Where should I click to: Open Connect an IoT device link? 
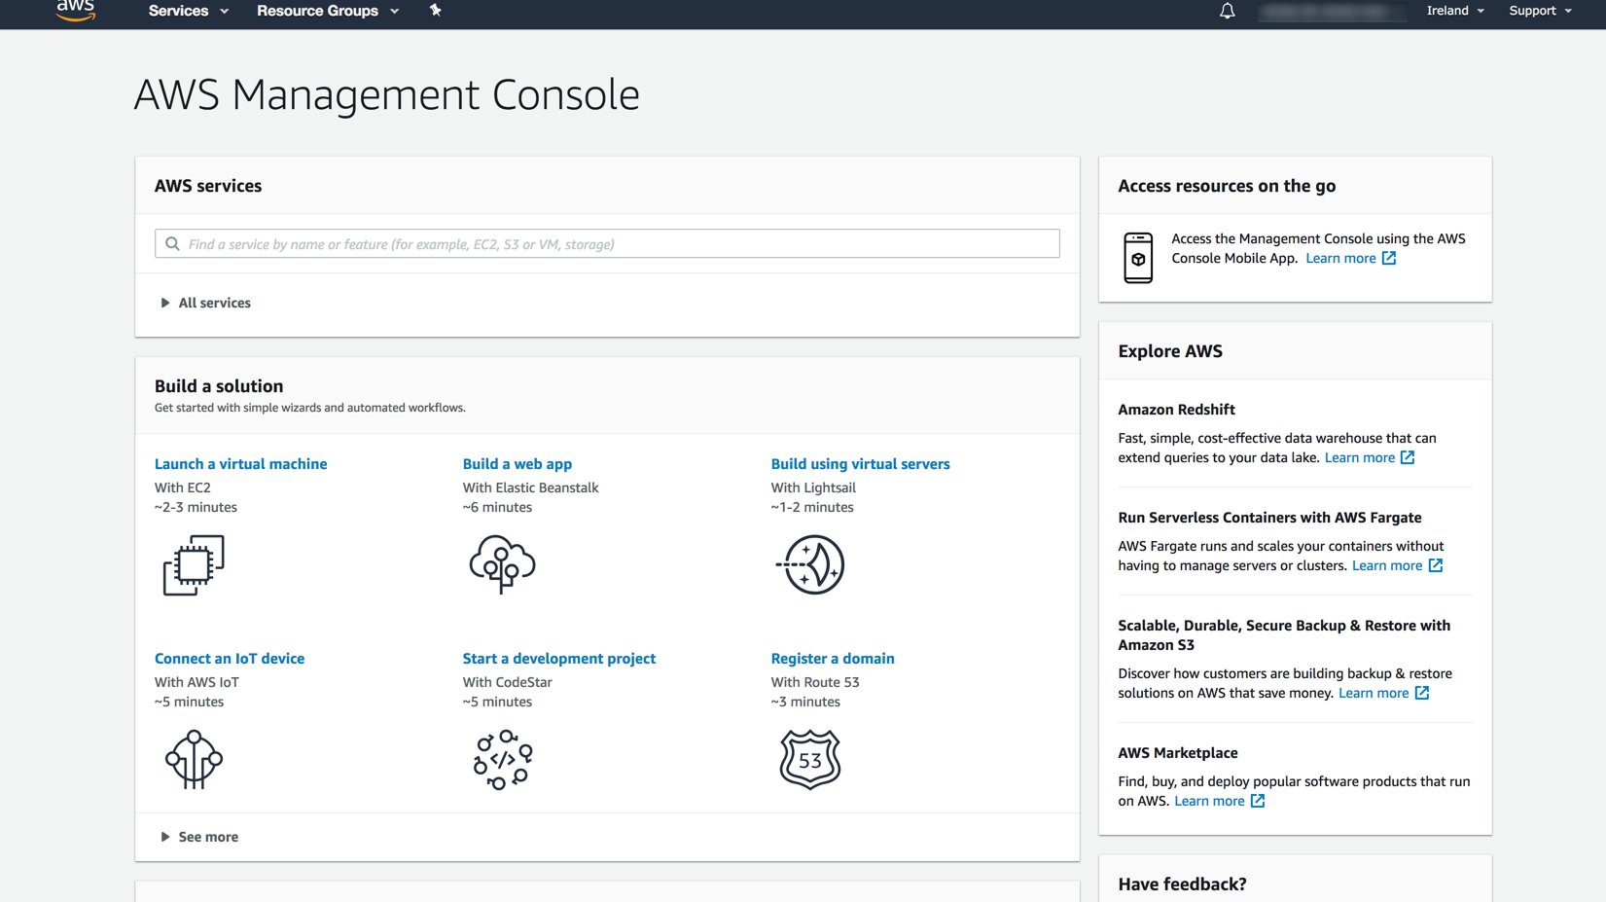pyautogui.click(x=230, y=659)
